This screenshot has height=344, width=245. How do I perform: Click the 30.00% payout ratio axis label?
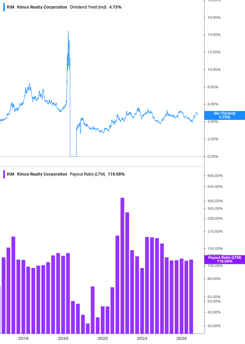(x=214, y=326)
